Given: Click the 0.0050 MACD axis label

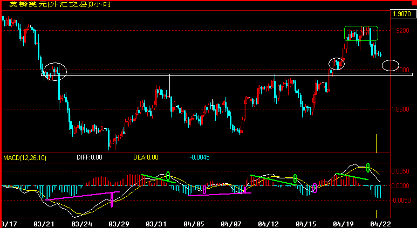Looking at the screenshot, I should 400,171.
